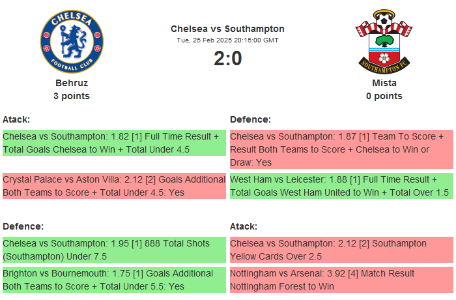456x300 pixels.
Task: Click Mista's 0 points label
Action: coord(384,96)
